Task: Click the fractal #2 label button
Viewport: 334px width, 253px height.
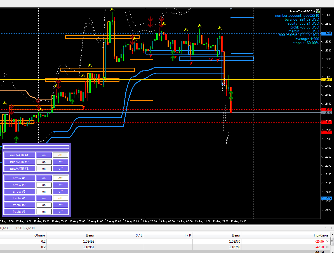Action: point(20,205)
